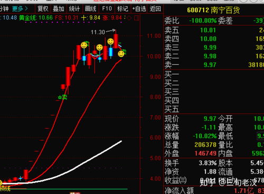Click the 11.30 high price label
Viewport: 264px width, 194px height.
(98, 32)
